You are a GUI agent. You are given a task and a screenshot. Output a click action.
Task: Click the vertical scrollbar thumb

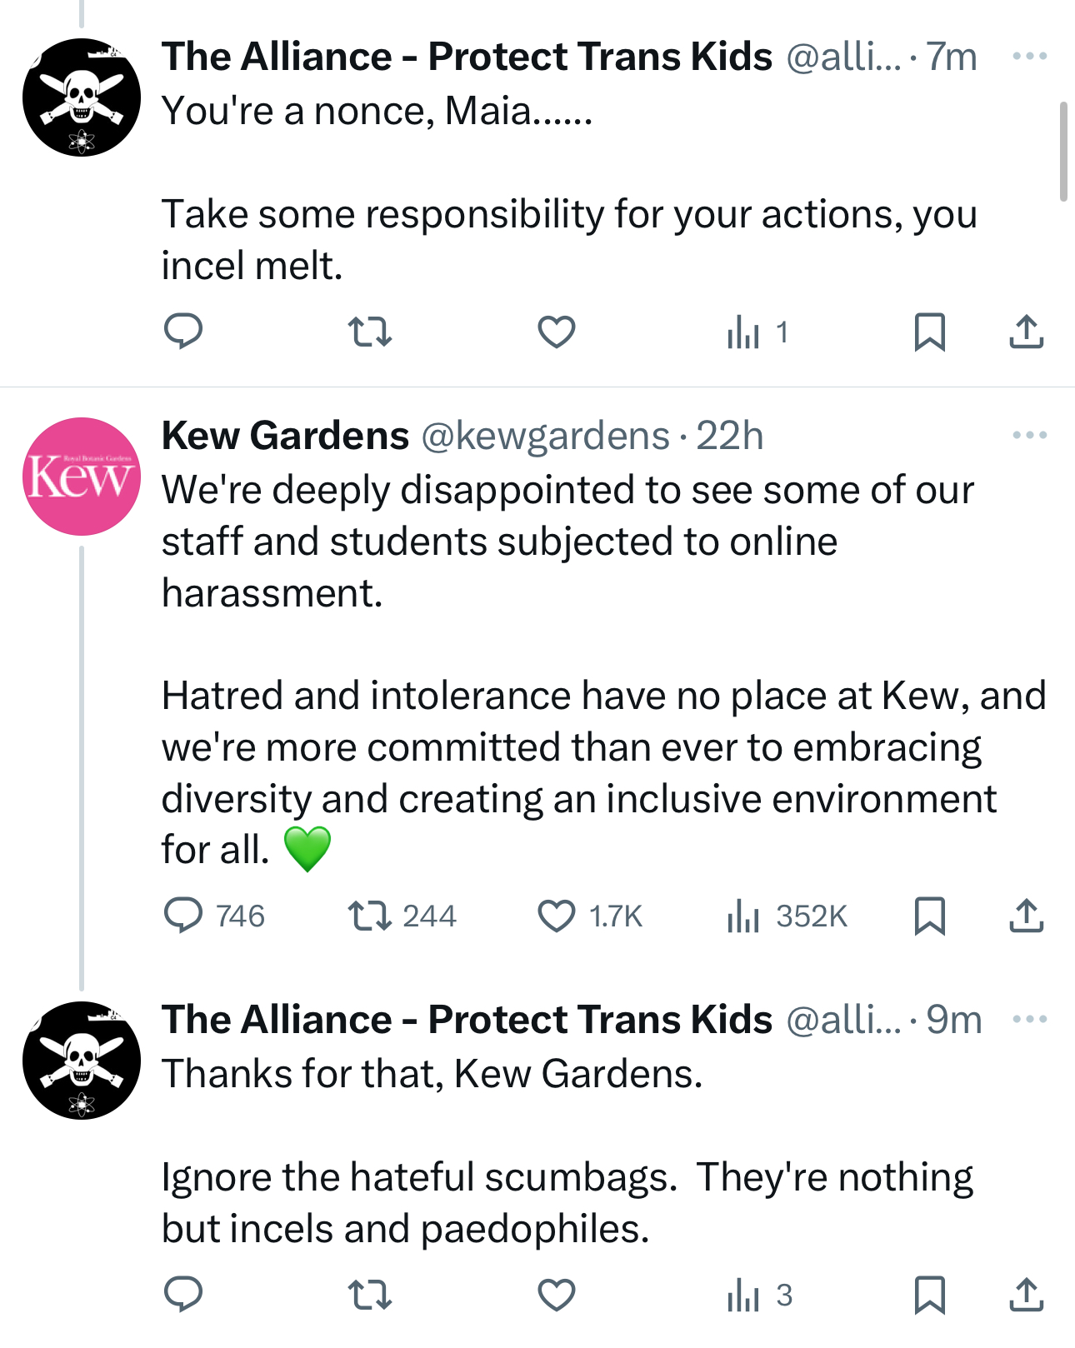pos(1063,152)
